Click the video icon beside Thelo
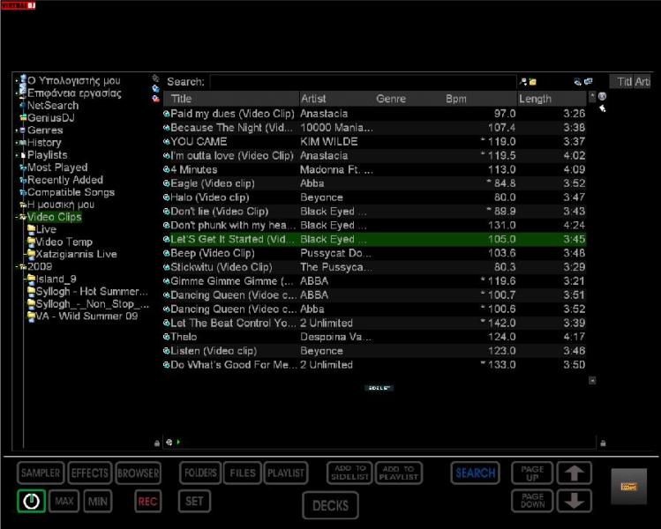661x529 pixels. pos(167,337)
